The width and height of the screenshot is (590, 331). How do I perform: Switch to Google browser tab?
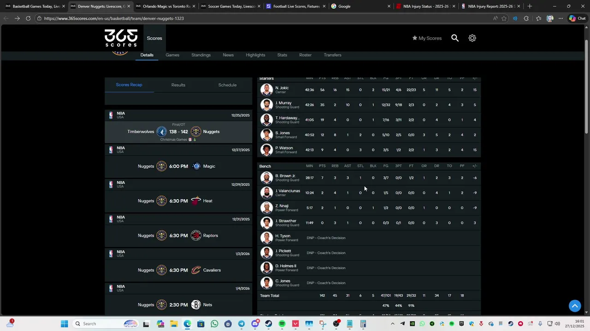361,6
